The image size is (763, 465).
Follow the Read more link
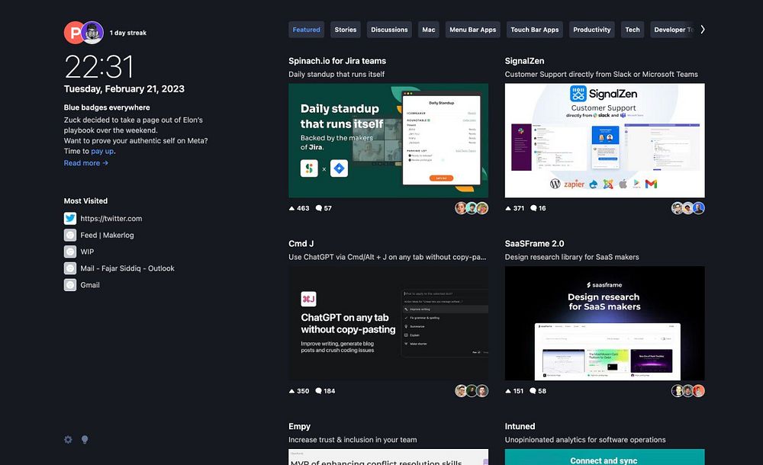click(86, 163)
